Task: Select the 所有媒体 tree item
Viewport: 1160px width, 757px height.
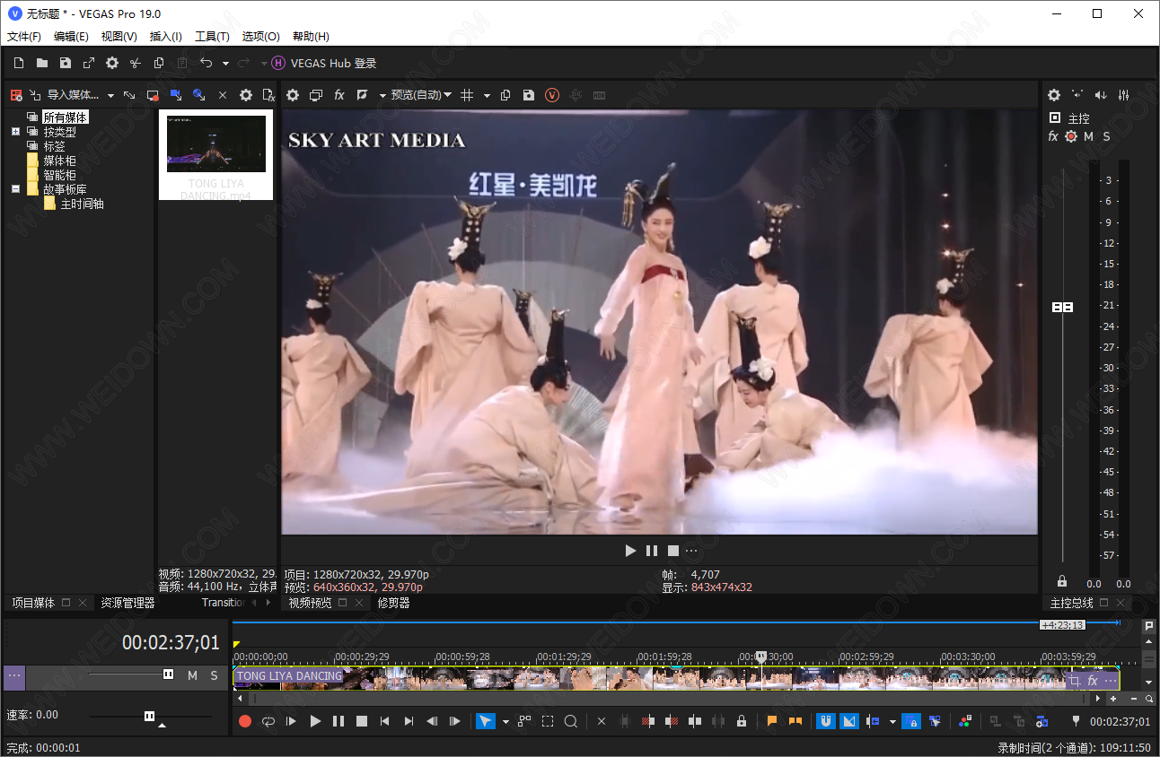Action: click(66, 117)
